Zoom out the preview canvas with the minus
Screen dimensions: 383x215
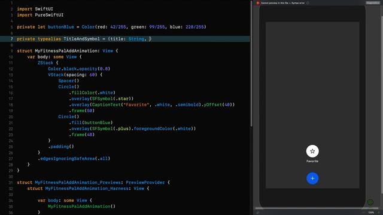[363, 213]
